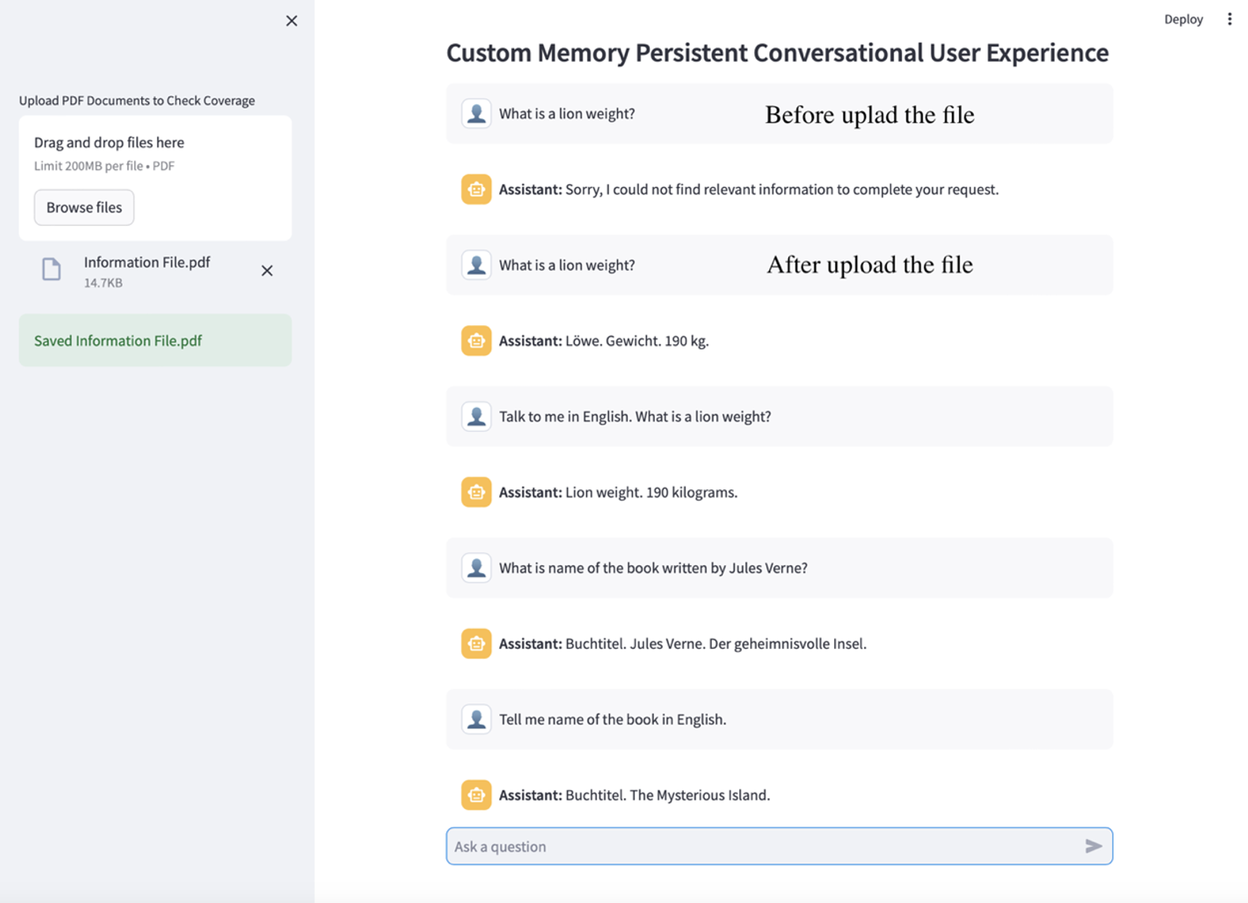
Task: Click the 'Tell me name of the book' message
Action: [612, 719]
